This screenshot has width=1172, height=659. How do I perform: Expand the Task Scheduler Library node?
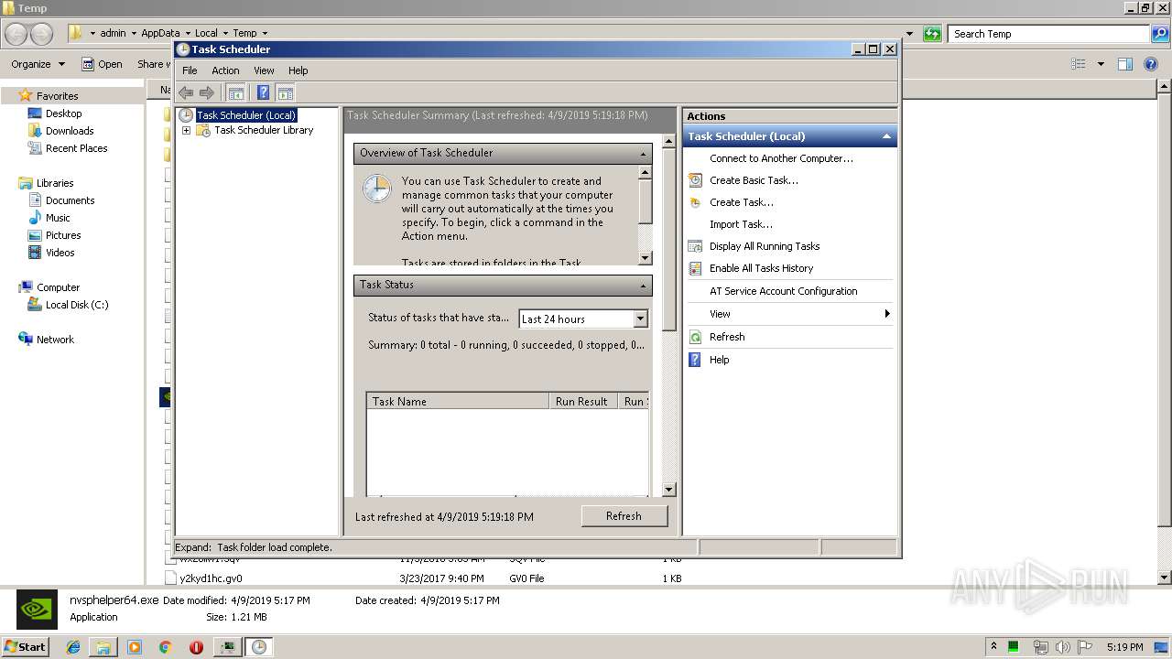[186, 131]
